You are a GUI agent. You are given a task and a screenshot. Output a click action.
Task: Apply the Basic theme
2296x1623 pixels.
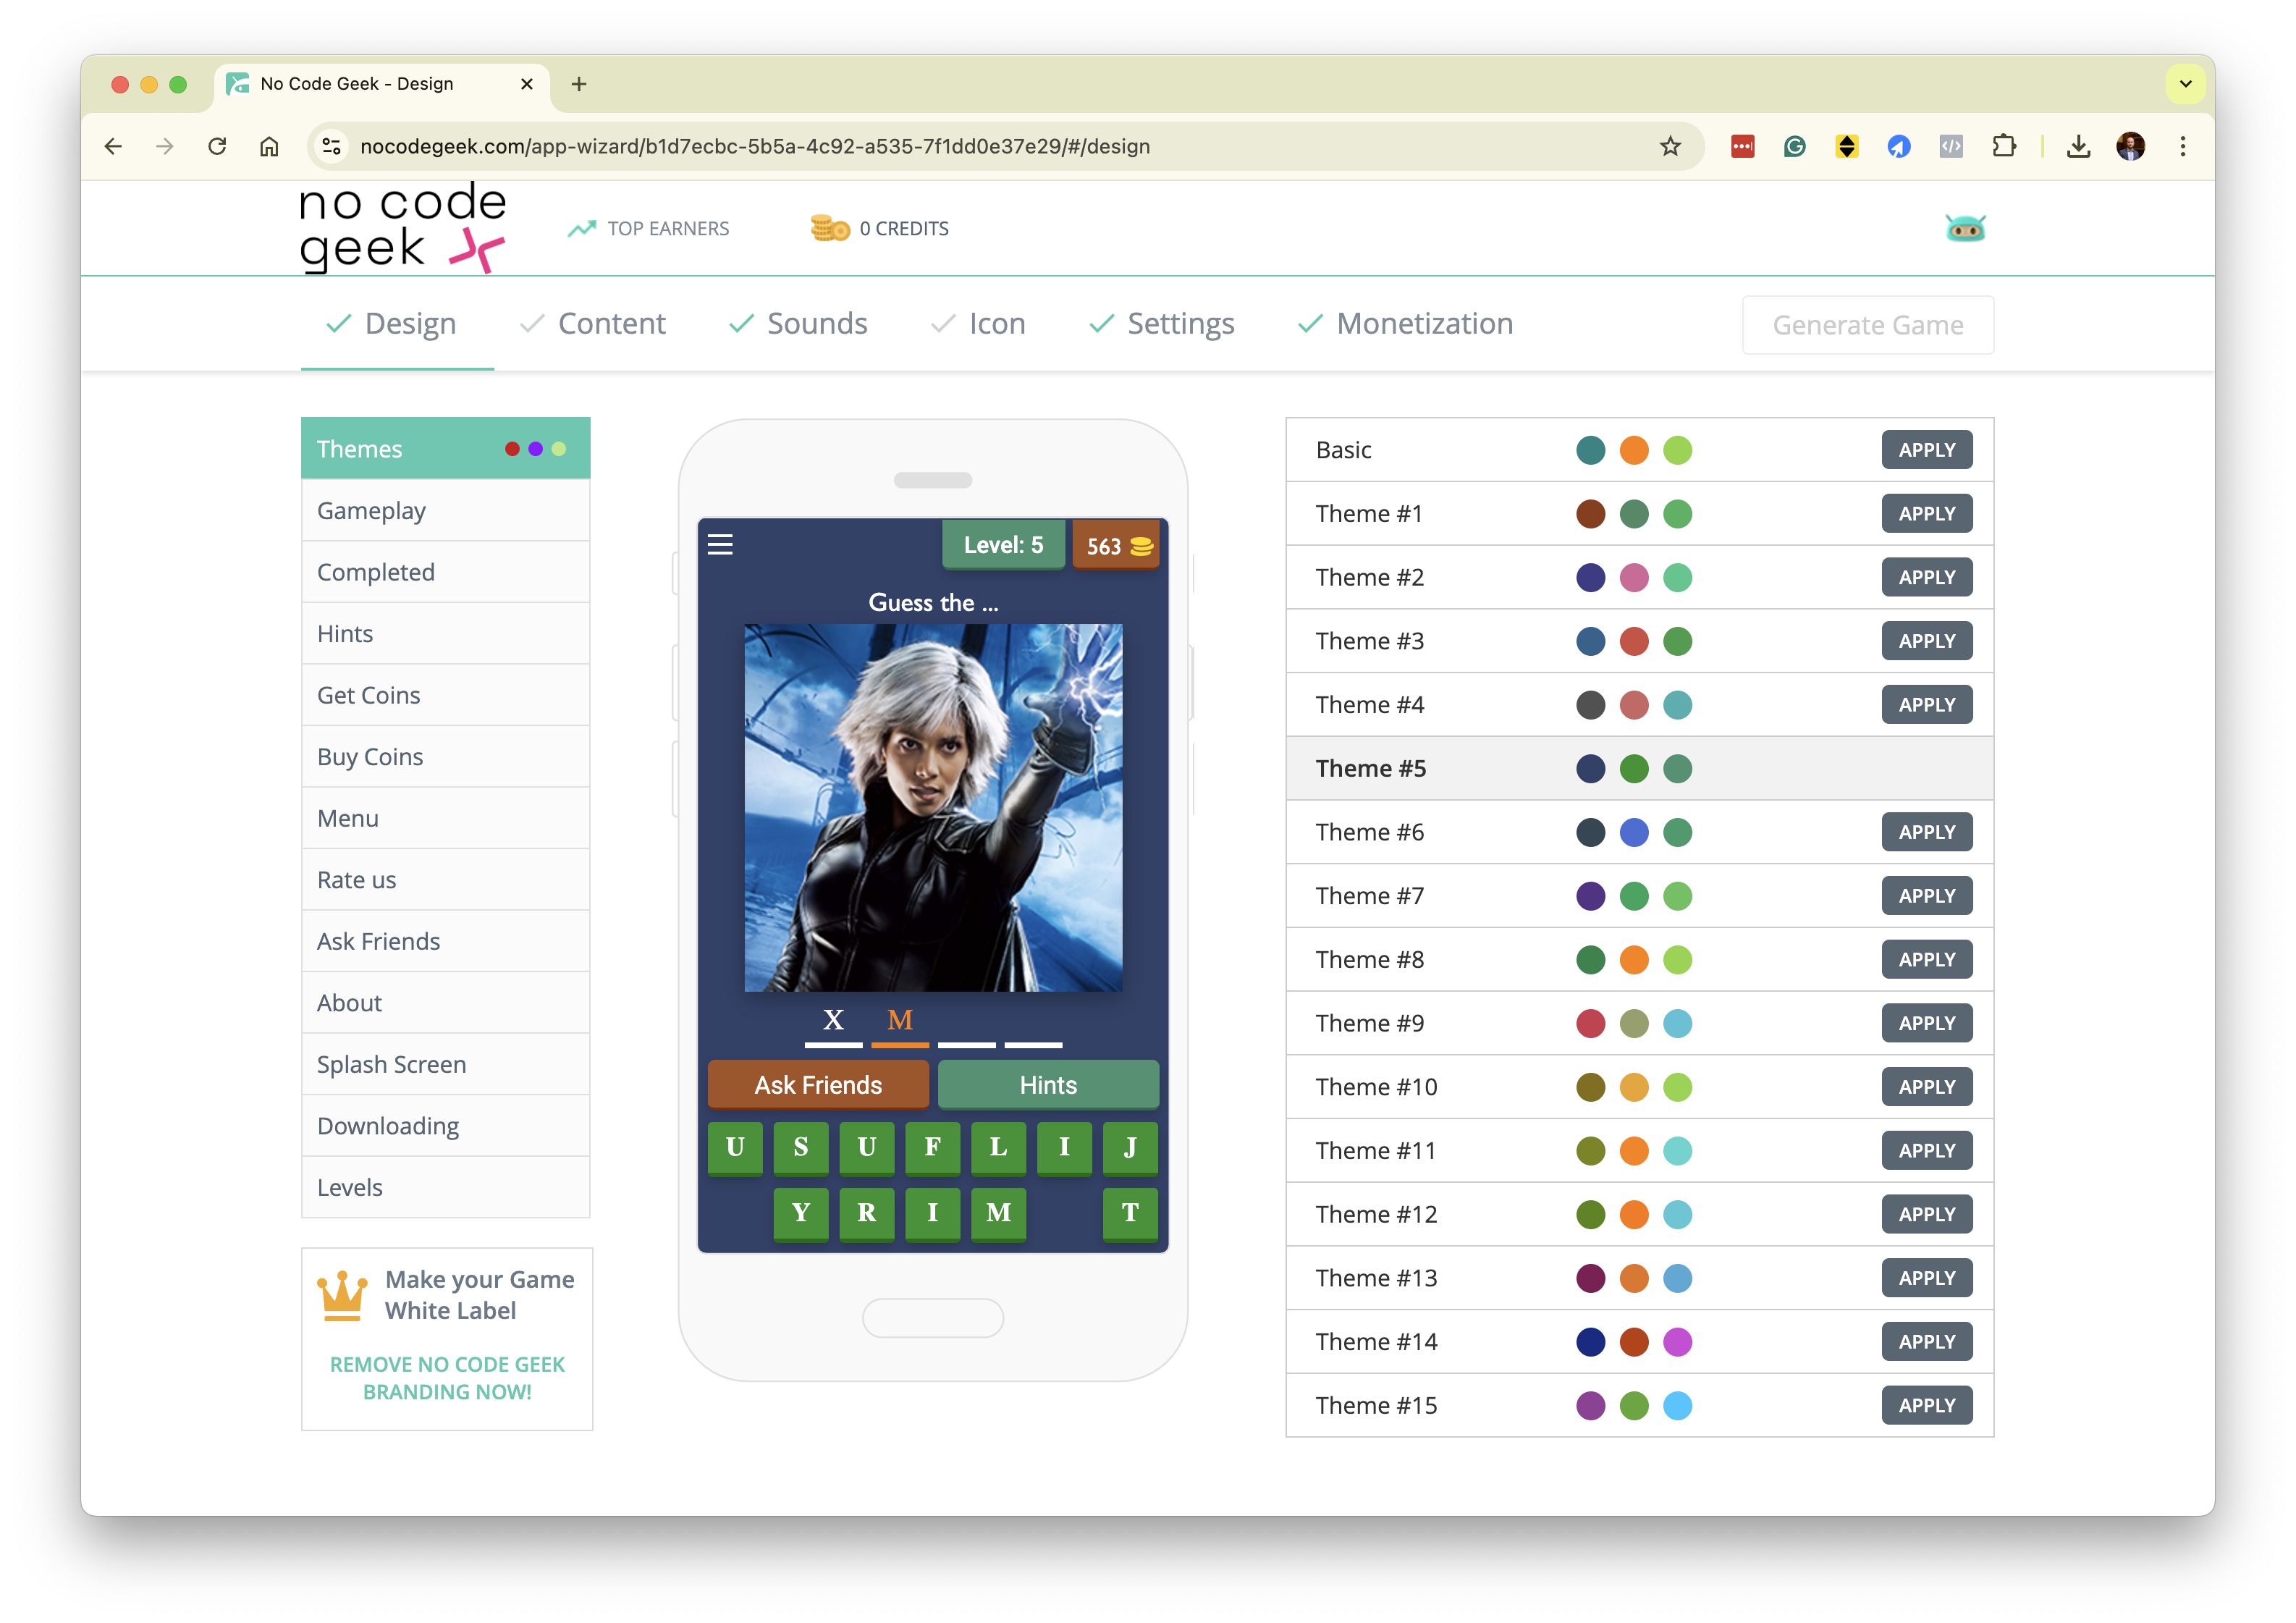point(1926,450)
